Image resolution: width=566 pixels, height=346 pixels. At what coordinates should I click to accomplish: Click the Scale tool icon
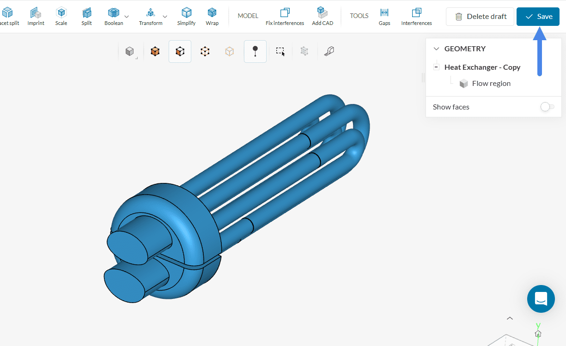(61, 13)
